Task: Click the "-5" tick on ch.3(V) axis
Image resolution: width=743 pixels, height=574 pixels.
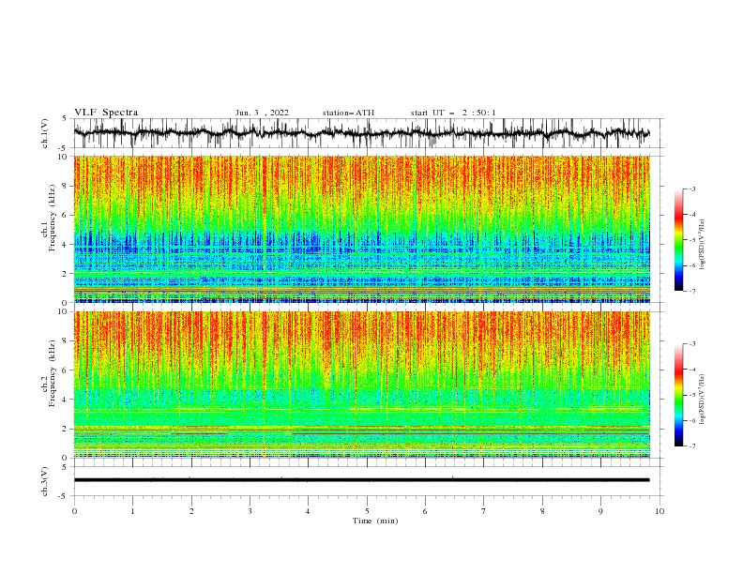Action: pos(64,496)
